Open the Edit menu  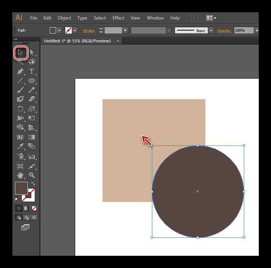(47, 18)
